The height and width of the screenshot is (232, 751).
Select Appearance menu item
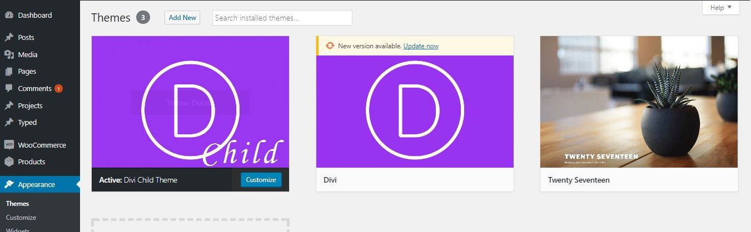[x=40, y=184]
